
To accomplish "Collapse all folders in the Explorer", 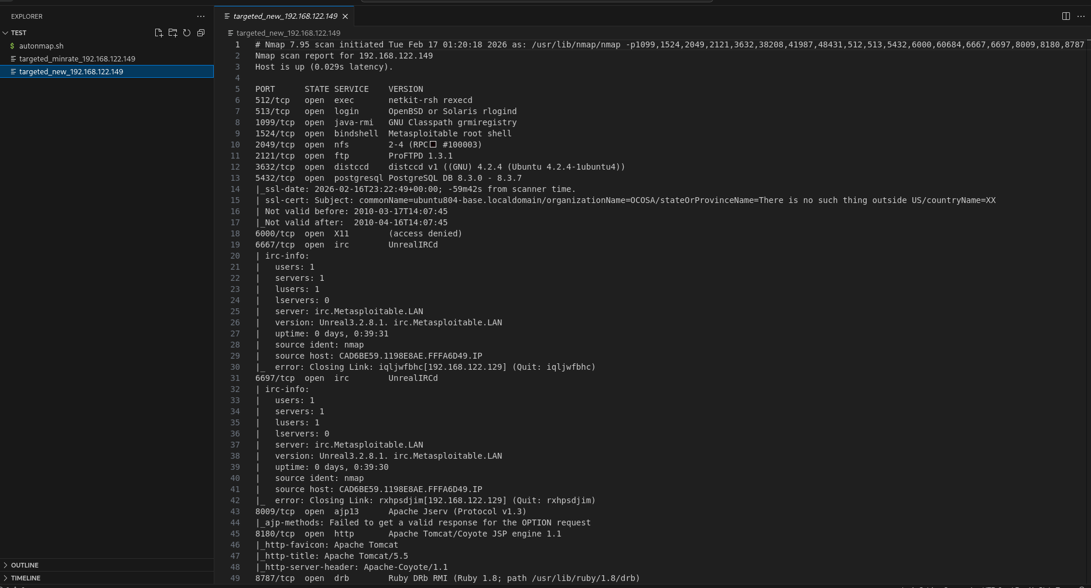I will tap(201, 33).
